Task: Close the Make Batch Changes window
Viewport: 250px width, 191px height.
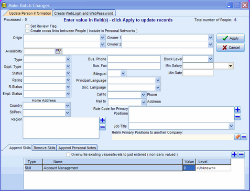Action: click(x=245, y=5)
